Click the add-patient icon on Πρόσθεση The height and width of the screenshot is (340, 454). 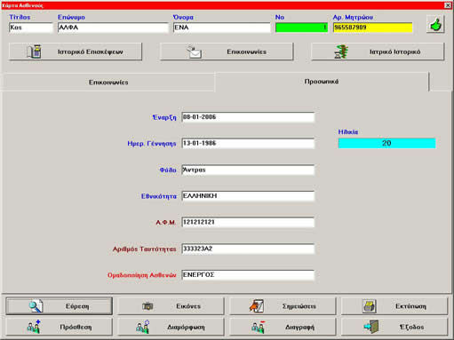(34, 327)
